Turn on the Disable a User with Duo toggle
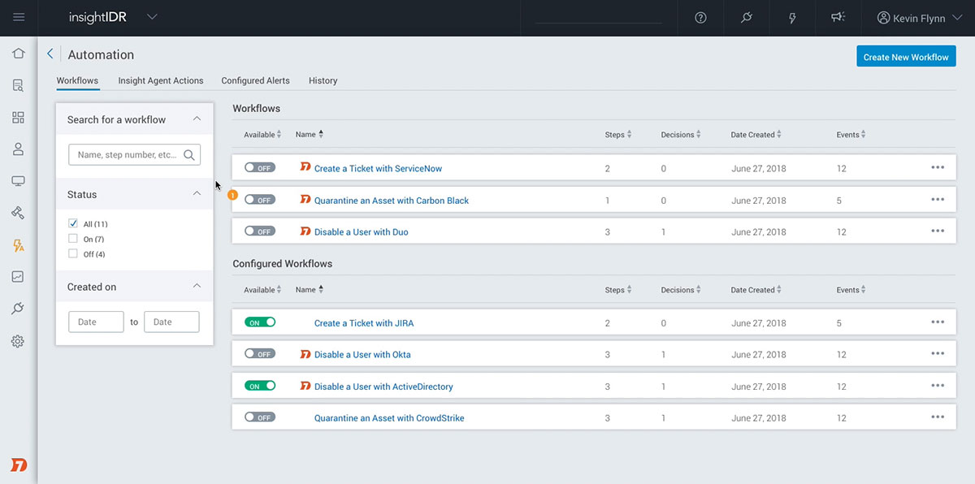975x484 pixels. [260, 231]
